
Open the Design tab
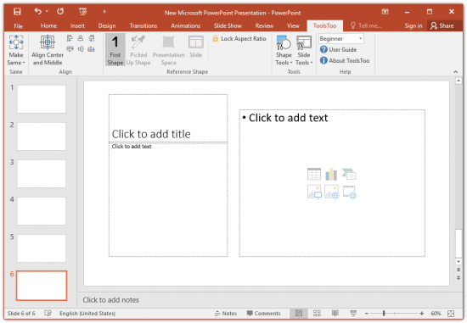point(107,26)
